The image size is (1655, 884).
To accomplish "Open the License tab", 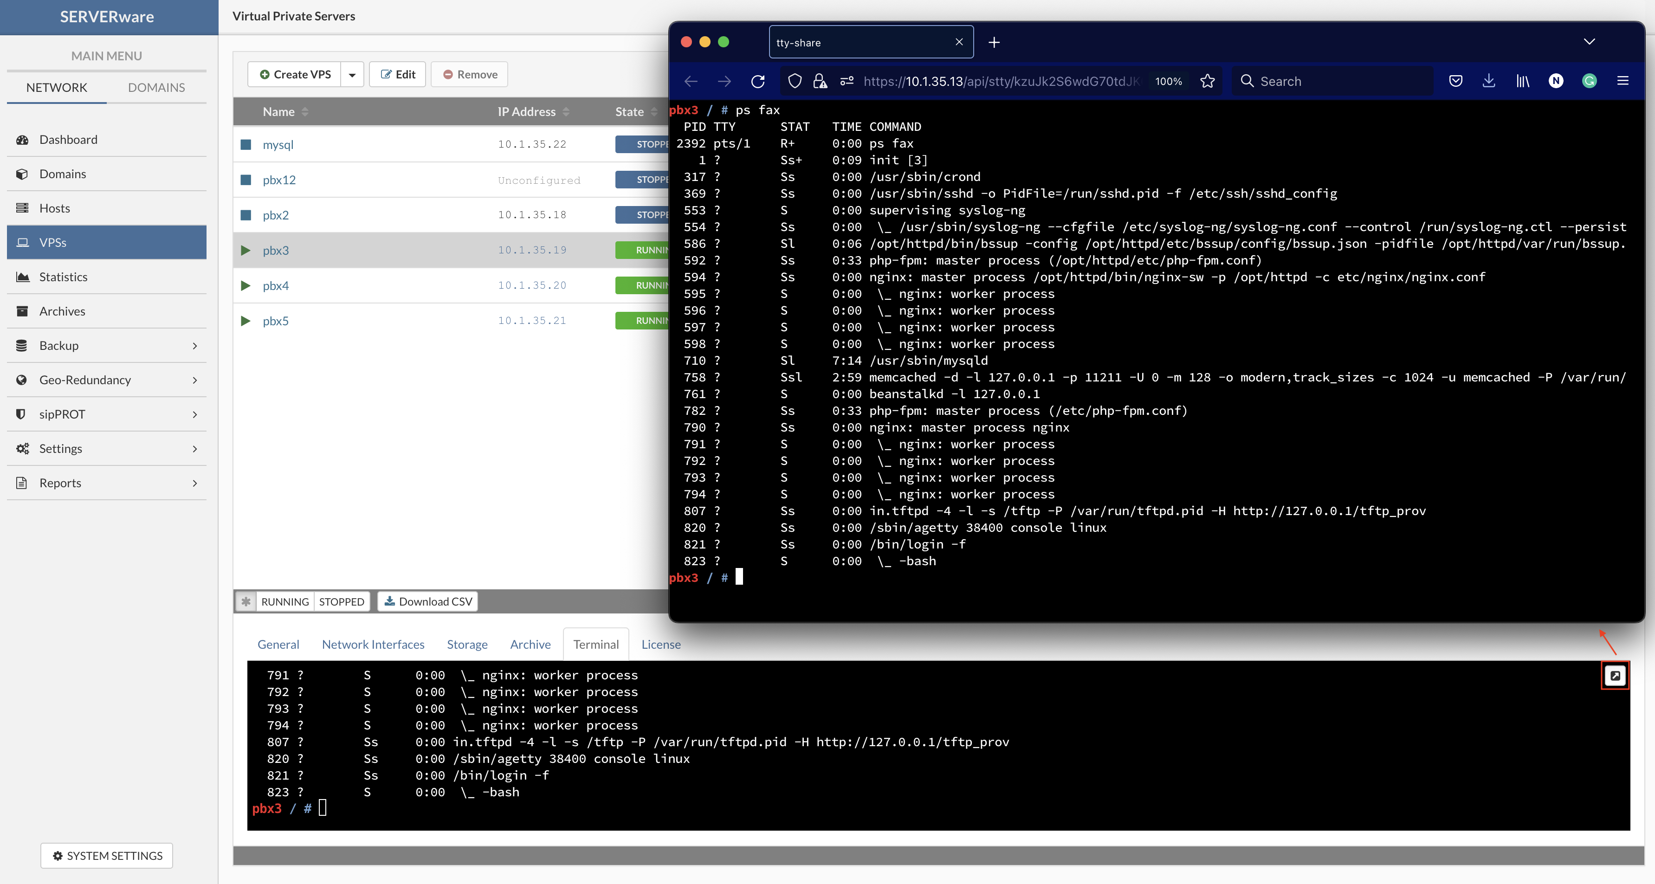I will pos(660,645).
